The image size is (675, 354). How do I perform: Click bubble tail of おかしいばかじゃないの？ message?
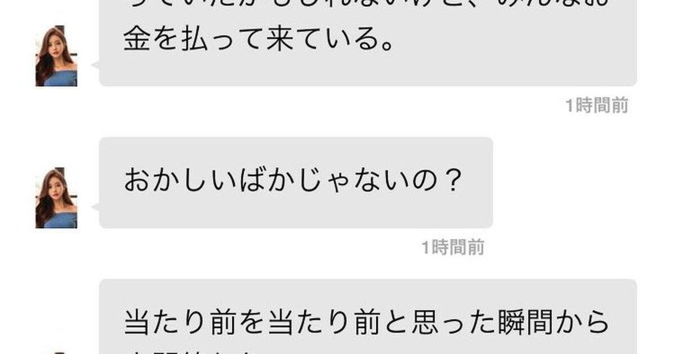[96, 207]
